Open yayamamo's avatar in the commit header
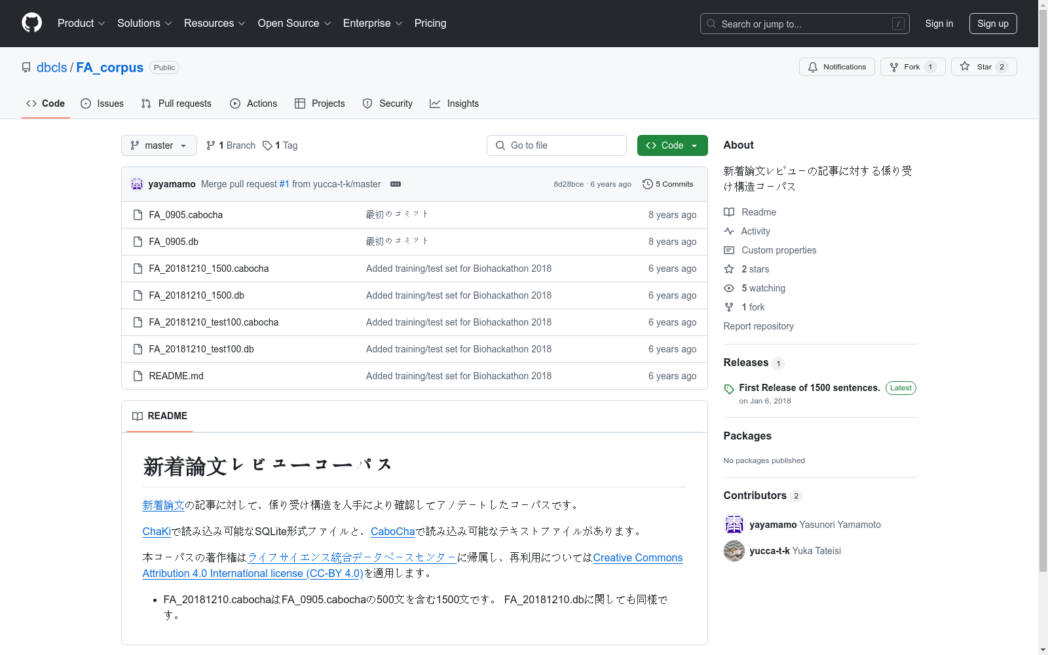The width and height of the screenshot is (1048, 655). pyautogui.click(x=137, y=184)
